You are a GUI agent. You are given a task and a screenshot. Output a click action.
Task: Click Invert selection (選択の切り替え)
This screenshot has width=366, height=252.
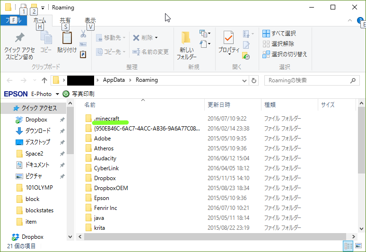click(x=285, y=54)
